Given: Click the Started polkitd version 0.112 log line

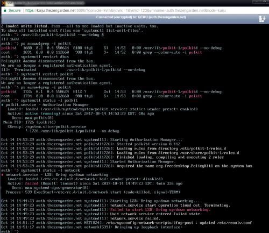Looking at the screenshot, I should click(91, 144).
